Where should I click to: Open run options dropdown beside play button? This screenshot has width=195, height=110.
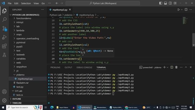(182, 9)
